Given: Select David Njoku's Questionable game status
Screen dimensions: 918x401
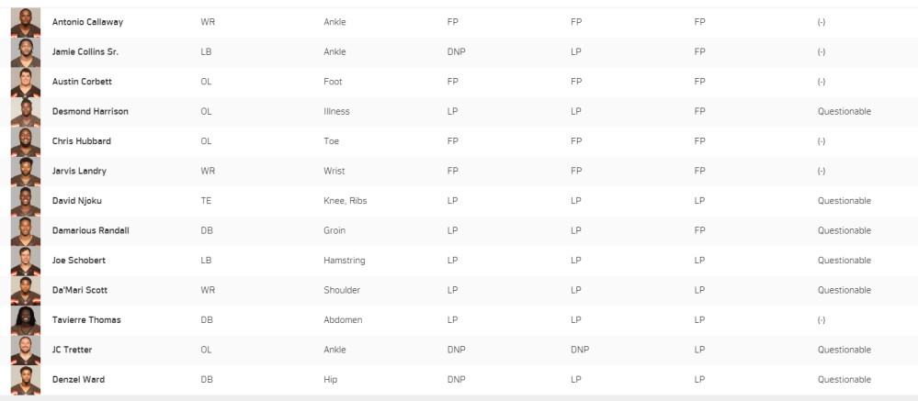Looking at the screenshot, I should tap(844, 200).
